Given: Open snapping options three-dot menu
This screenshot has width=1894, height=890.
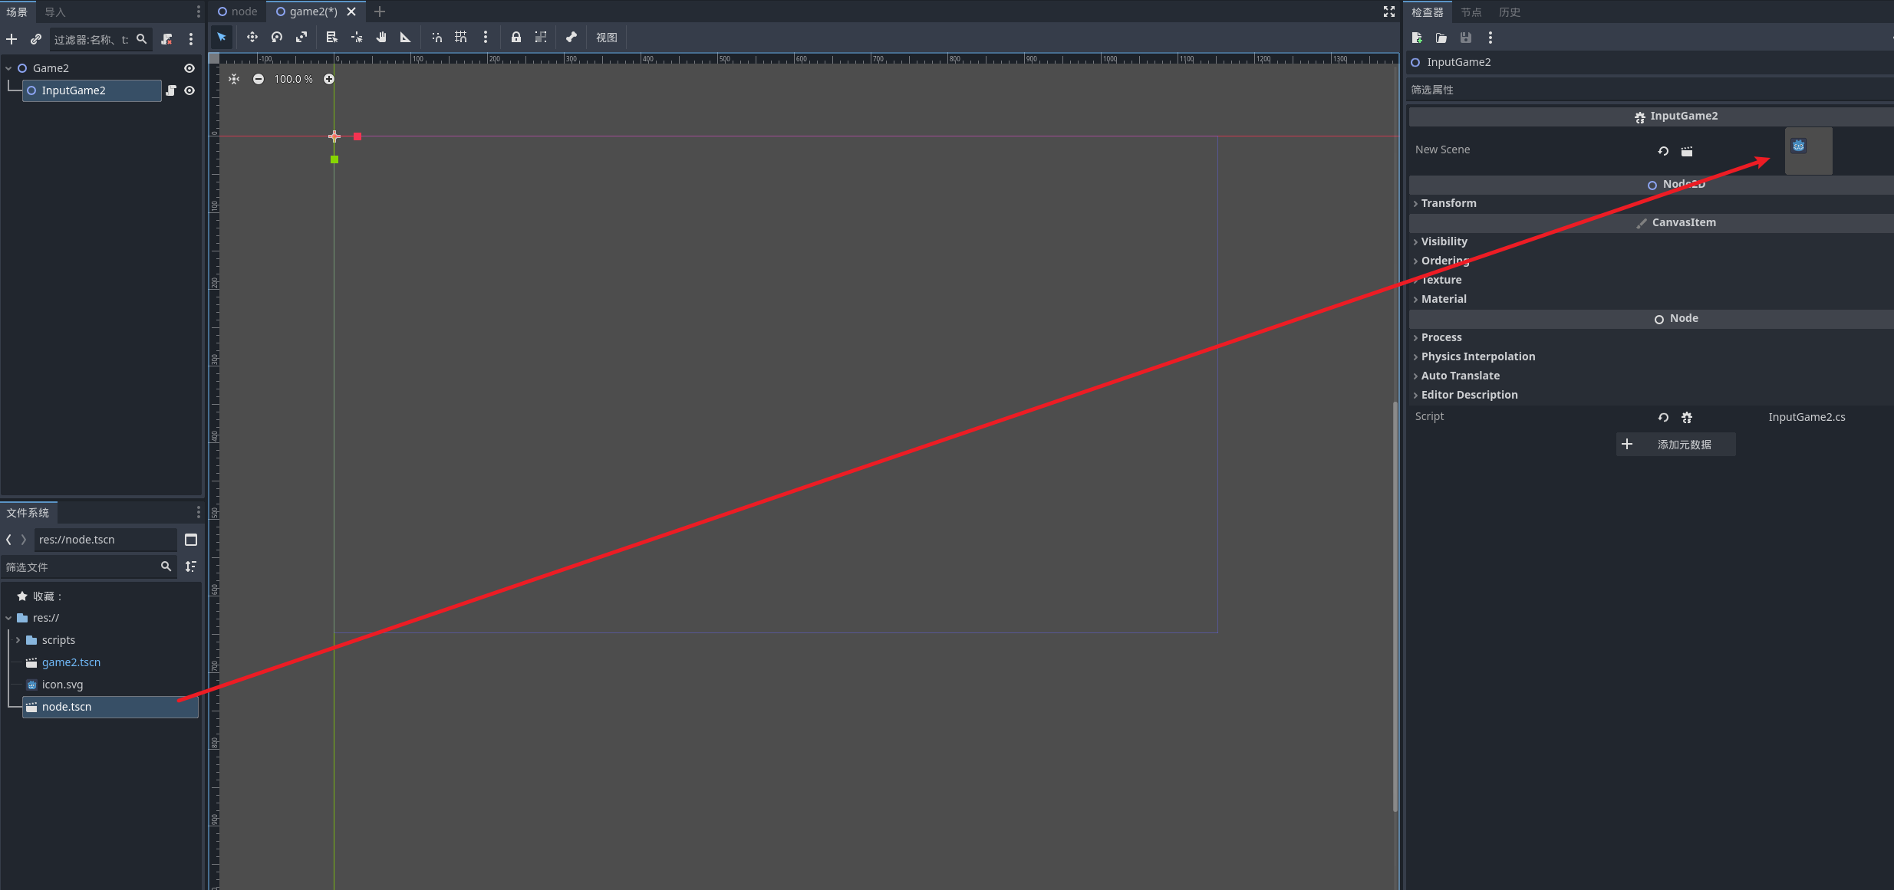Looking at the screenshot, I should [x=486, y=37].
